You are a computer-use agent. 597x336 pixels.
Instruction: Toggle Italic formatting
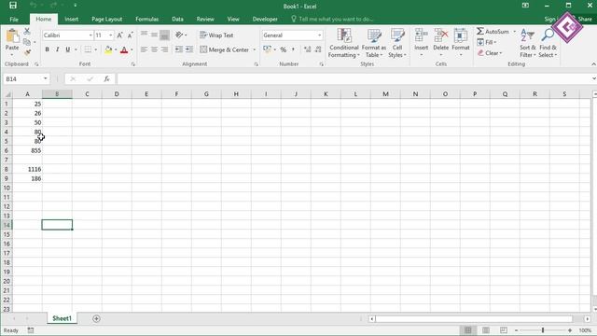point(58,49)
